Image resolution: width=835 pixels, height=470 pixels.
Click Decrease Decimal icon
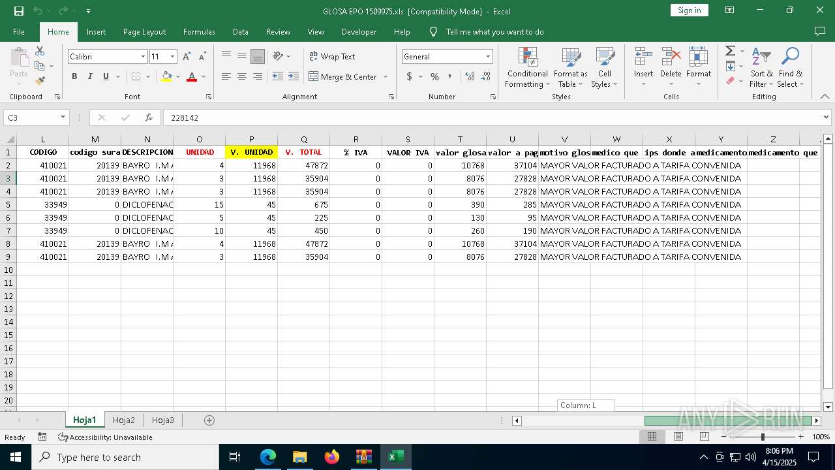pyautogui.click(x=486, y=76)
